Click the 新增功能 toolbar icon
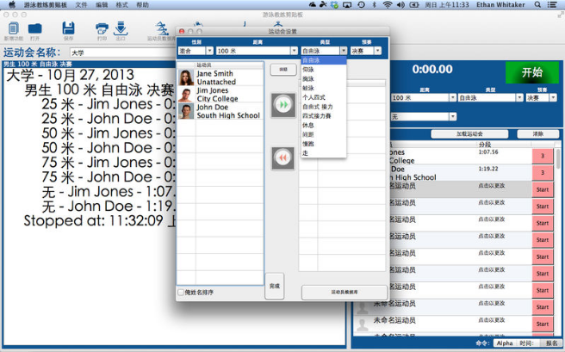Screen dimensions: 565x352 point(13,30)
